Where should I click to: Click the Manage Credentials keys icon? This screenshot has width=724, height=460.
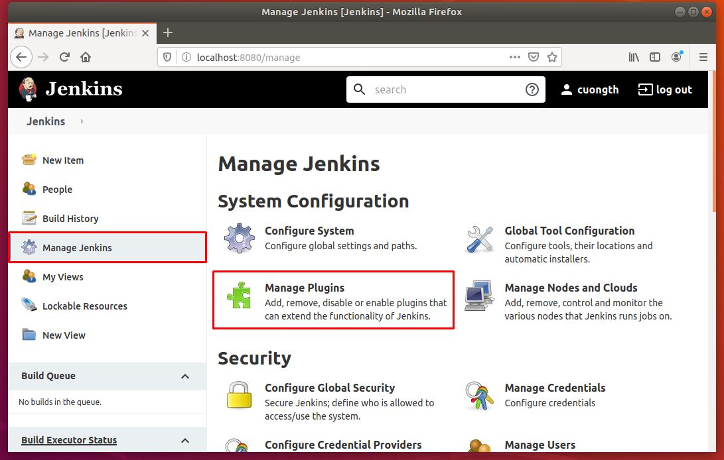(479, 396)
